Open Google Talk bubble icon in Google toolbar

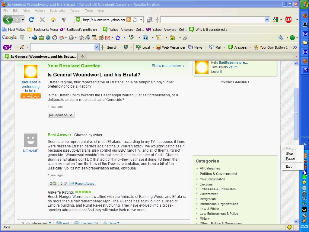pos(88,38)
